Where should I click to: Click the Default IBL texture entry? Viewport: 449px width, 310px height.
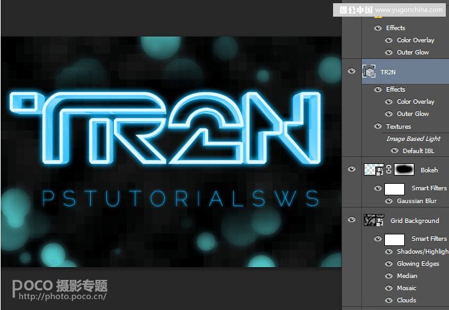click(x=418, y=151)
